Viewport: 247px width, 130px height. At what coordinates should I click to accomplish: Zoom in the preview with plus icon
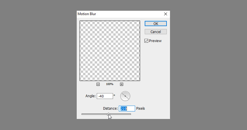click(x=121, y=84)
